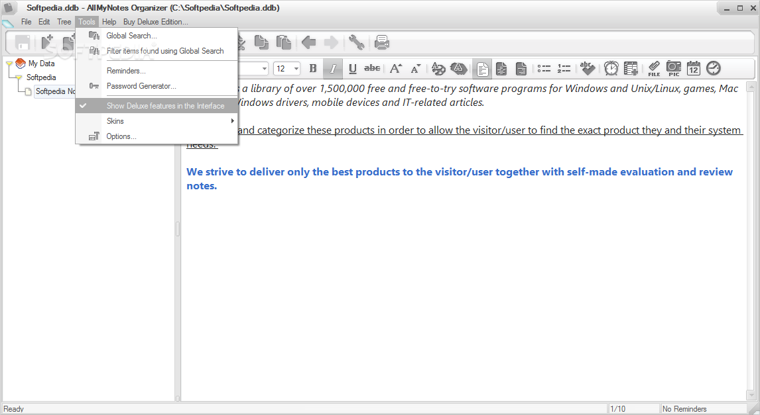Toggle Italic formatting
This screenshot has height=415, width=760.
pos(332,69)
